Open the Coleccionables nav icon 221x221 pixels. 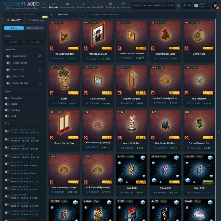click(x=67, y=4)
